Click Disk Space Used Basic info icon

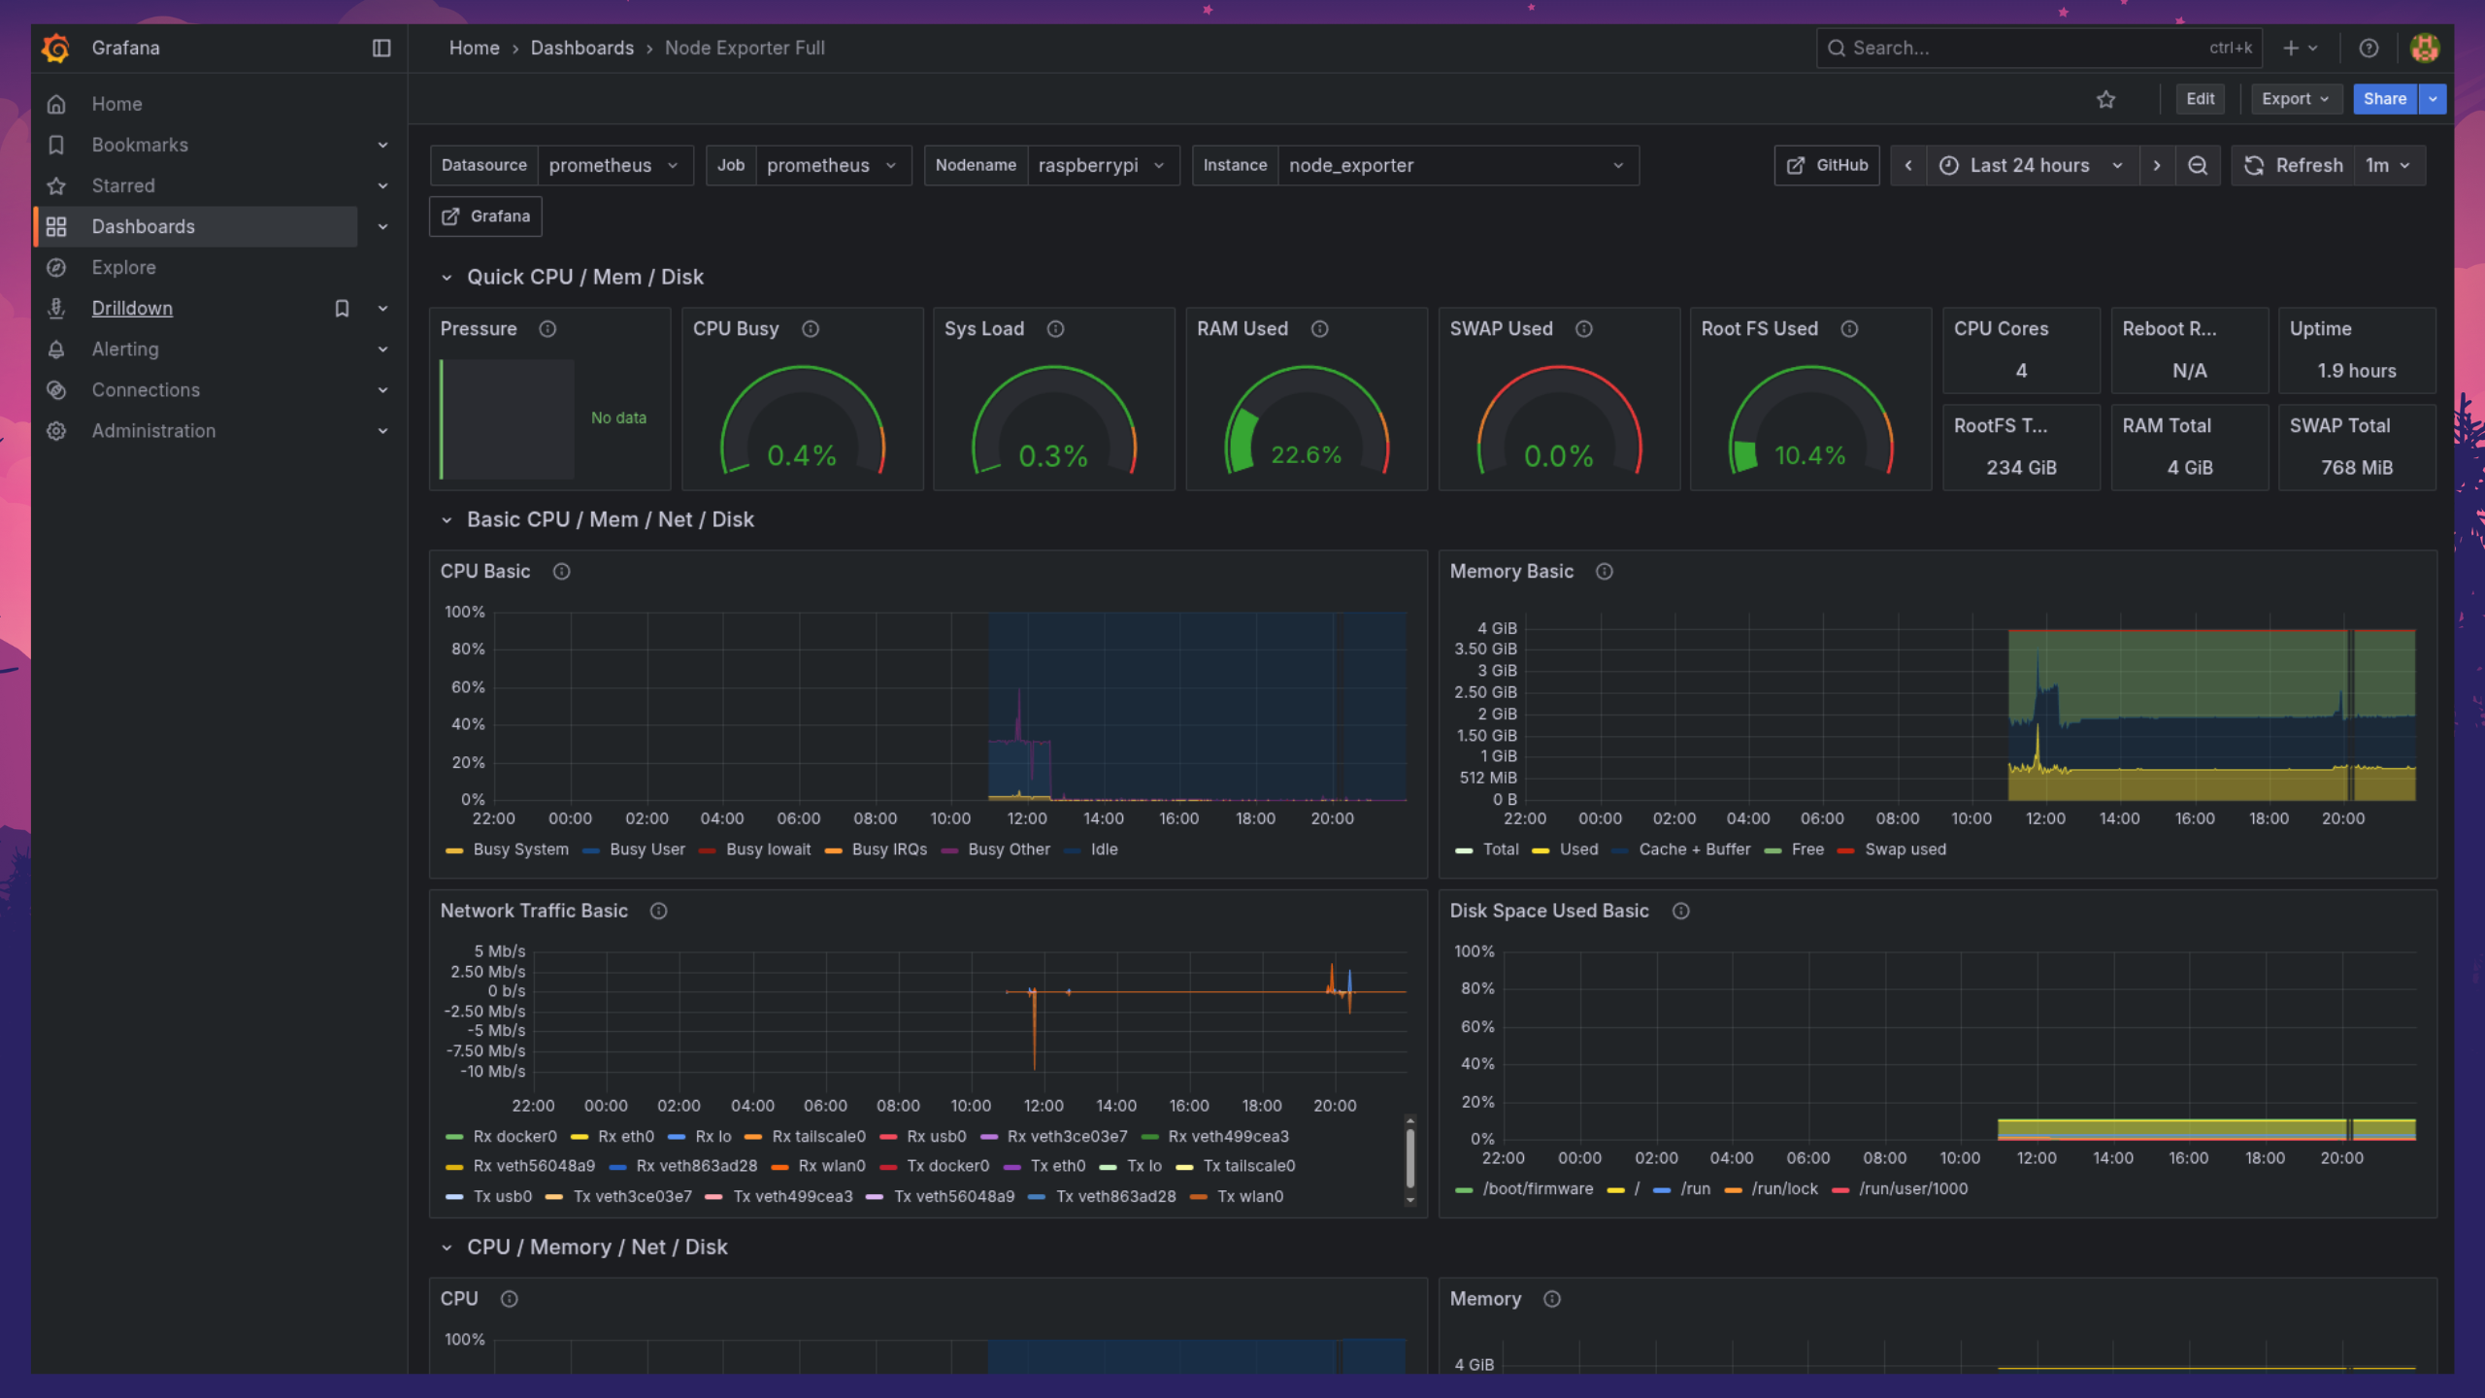click(x=1680, y=911)
